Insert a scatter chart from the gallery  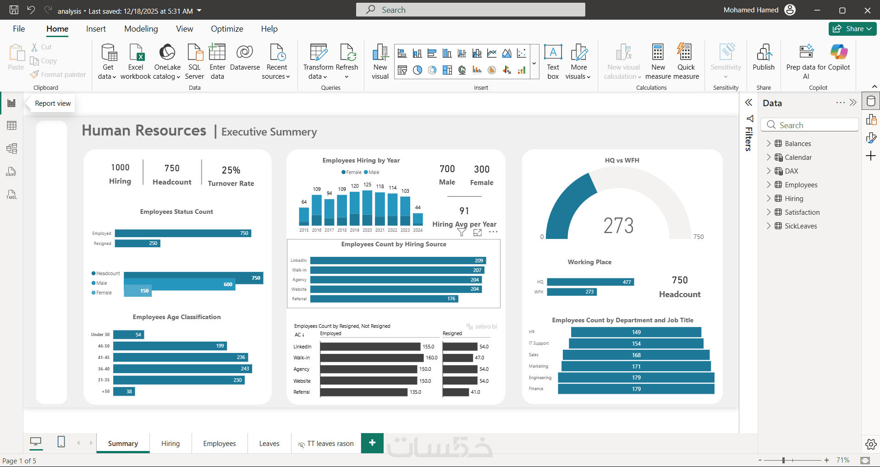(522, 54)
